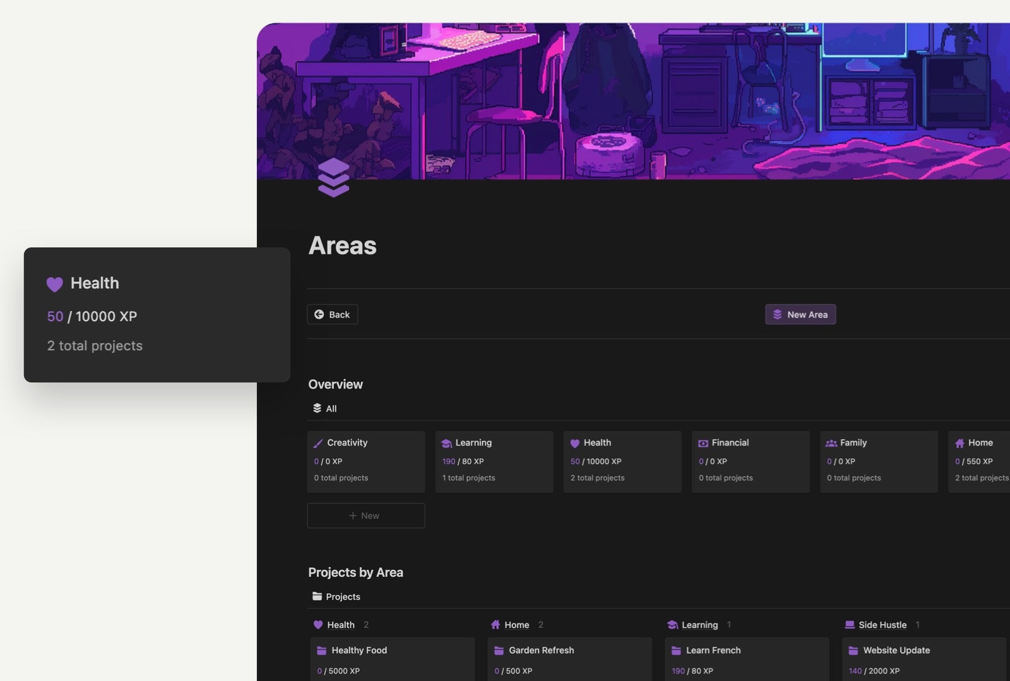
Task: Create a new area using the New Area button
Action: point(800,314)
